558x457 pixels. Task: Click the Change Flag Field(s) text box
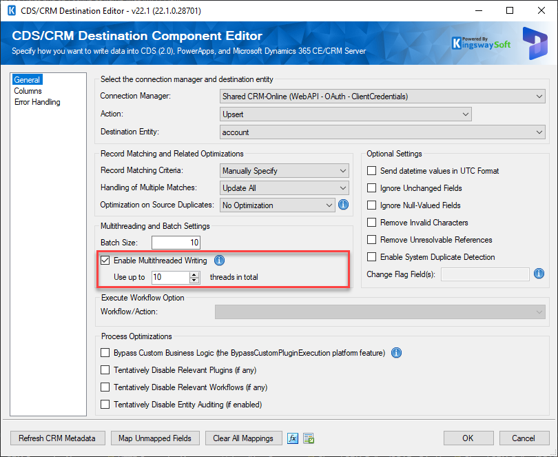[485, 274]
